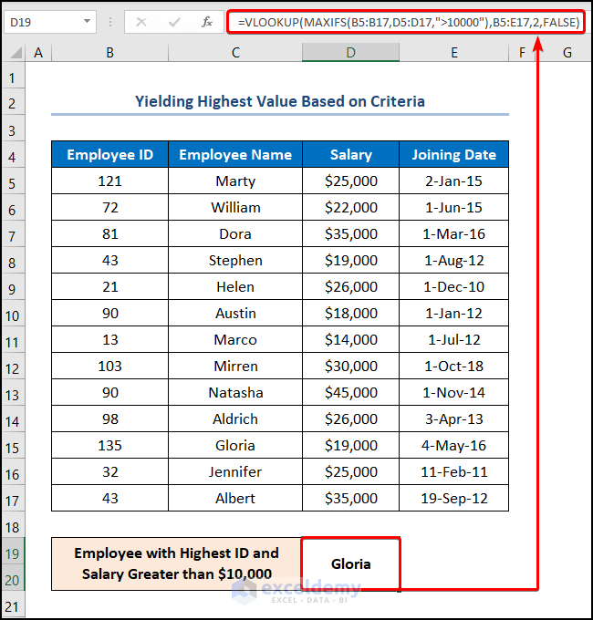Screen dimensions: 593x620
Task: Click the result cell showing 'Gloria' in bold
Action: pyautogui.click(x=351, y=563)
